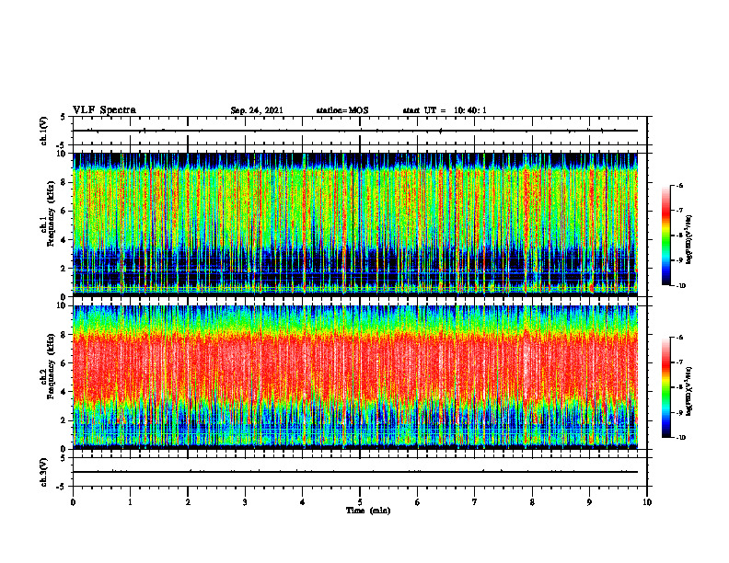Screen dimensions: 729x563
Task: Click the ch.1 spectrogram panel
Action: pyautogui.click(x=355, y=224)
